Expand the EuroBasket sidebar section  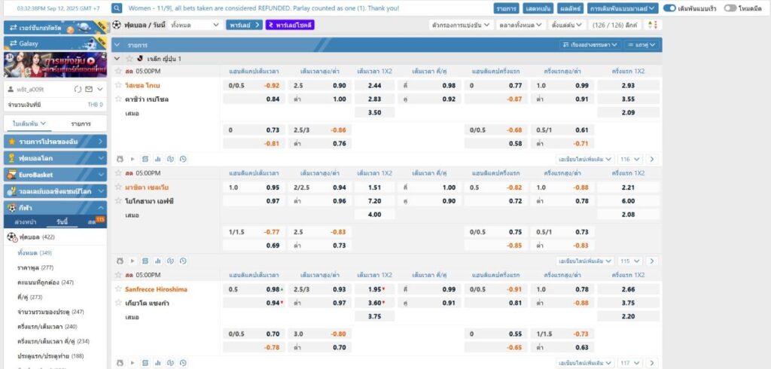point(54,174)
